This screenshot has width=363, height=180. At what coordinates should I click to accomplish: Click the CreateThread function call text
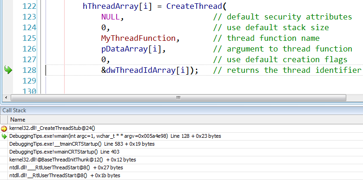[x=194, y=6]
